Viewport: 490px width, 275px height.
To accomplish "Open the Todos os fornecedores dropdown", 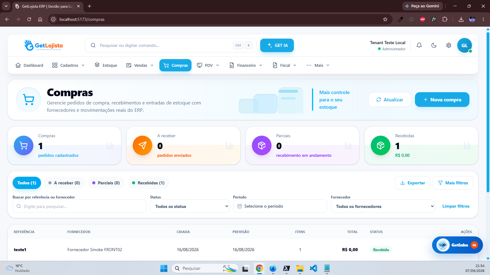I will (383, 206).
